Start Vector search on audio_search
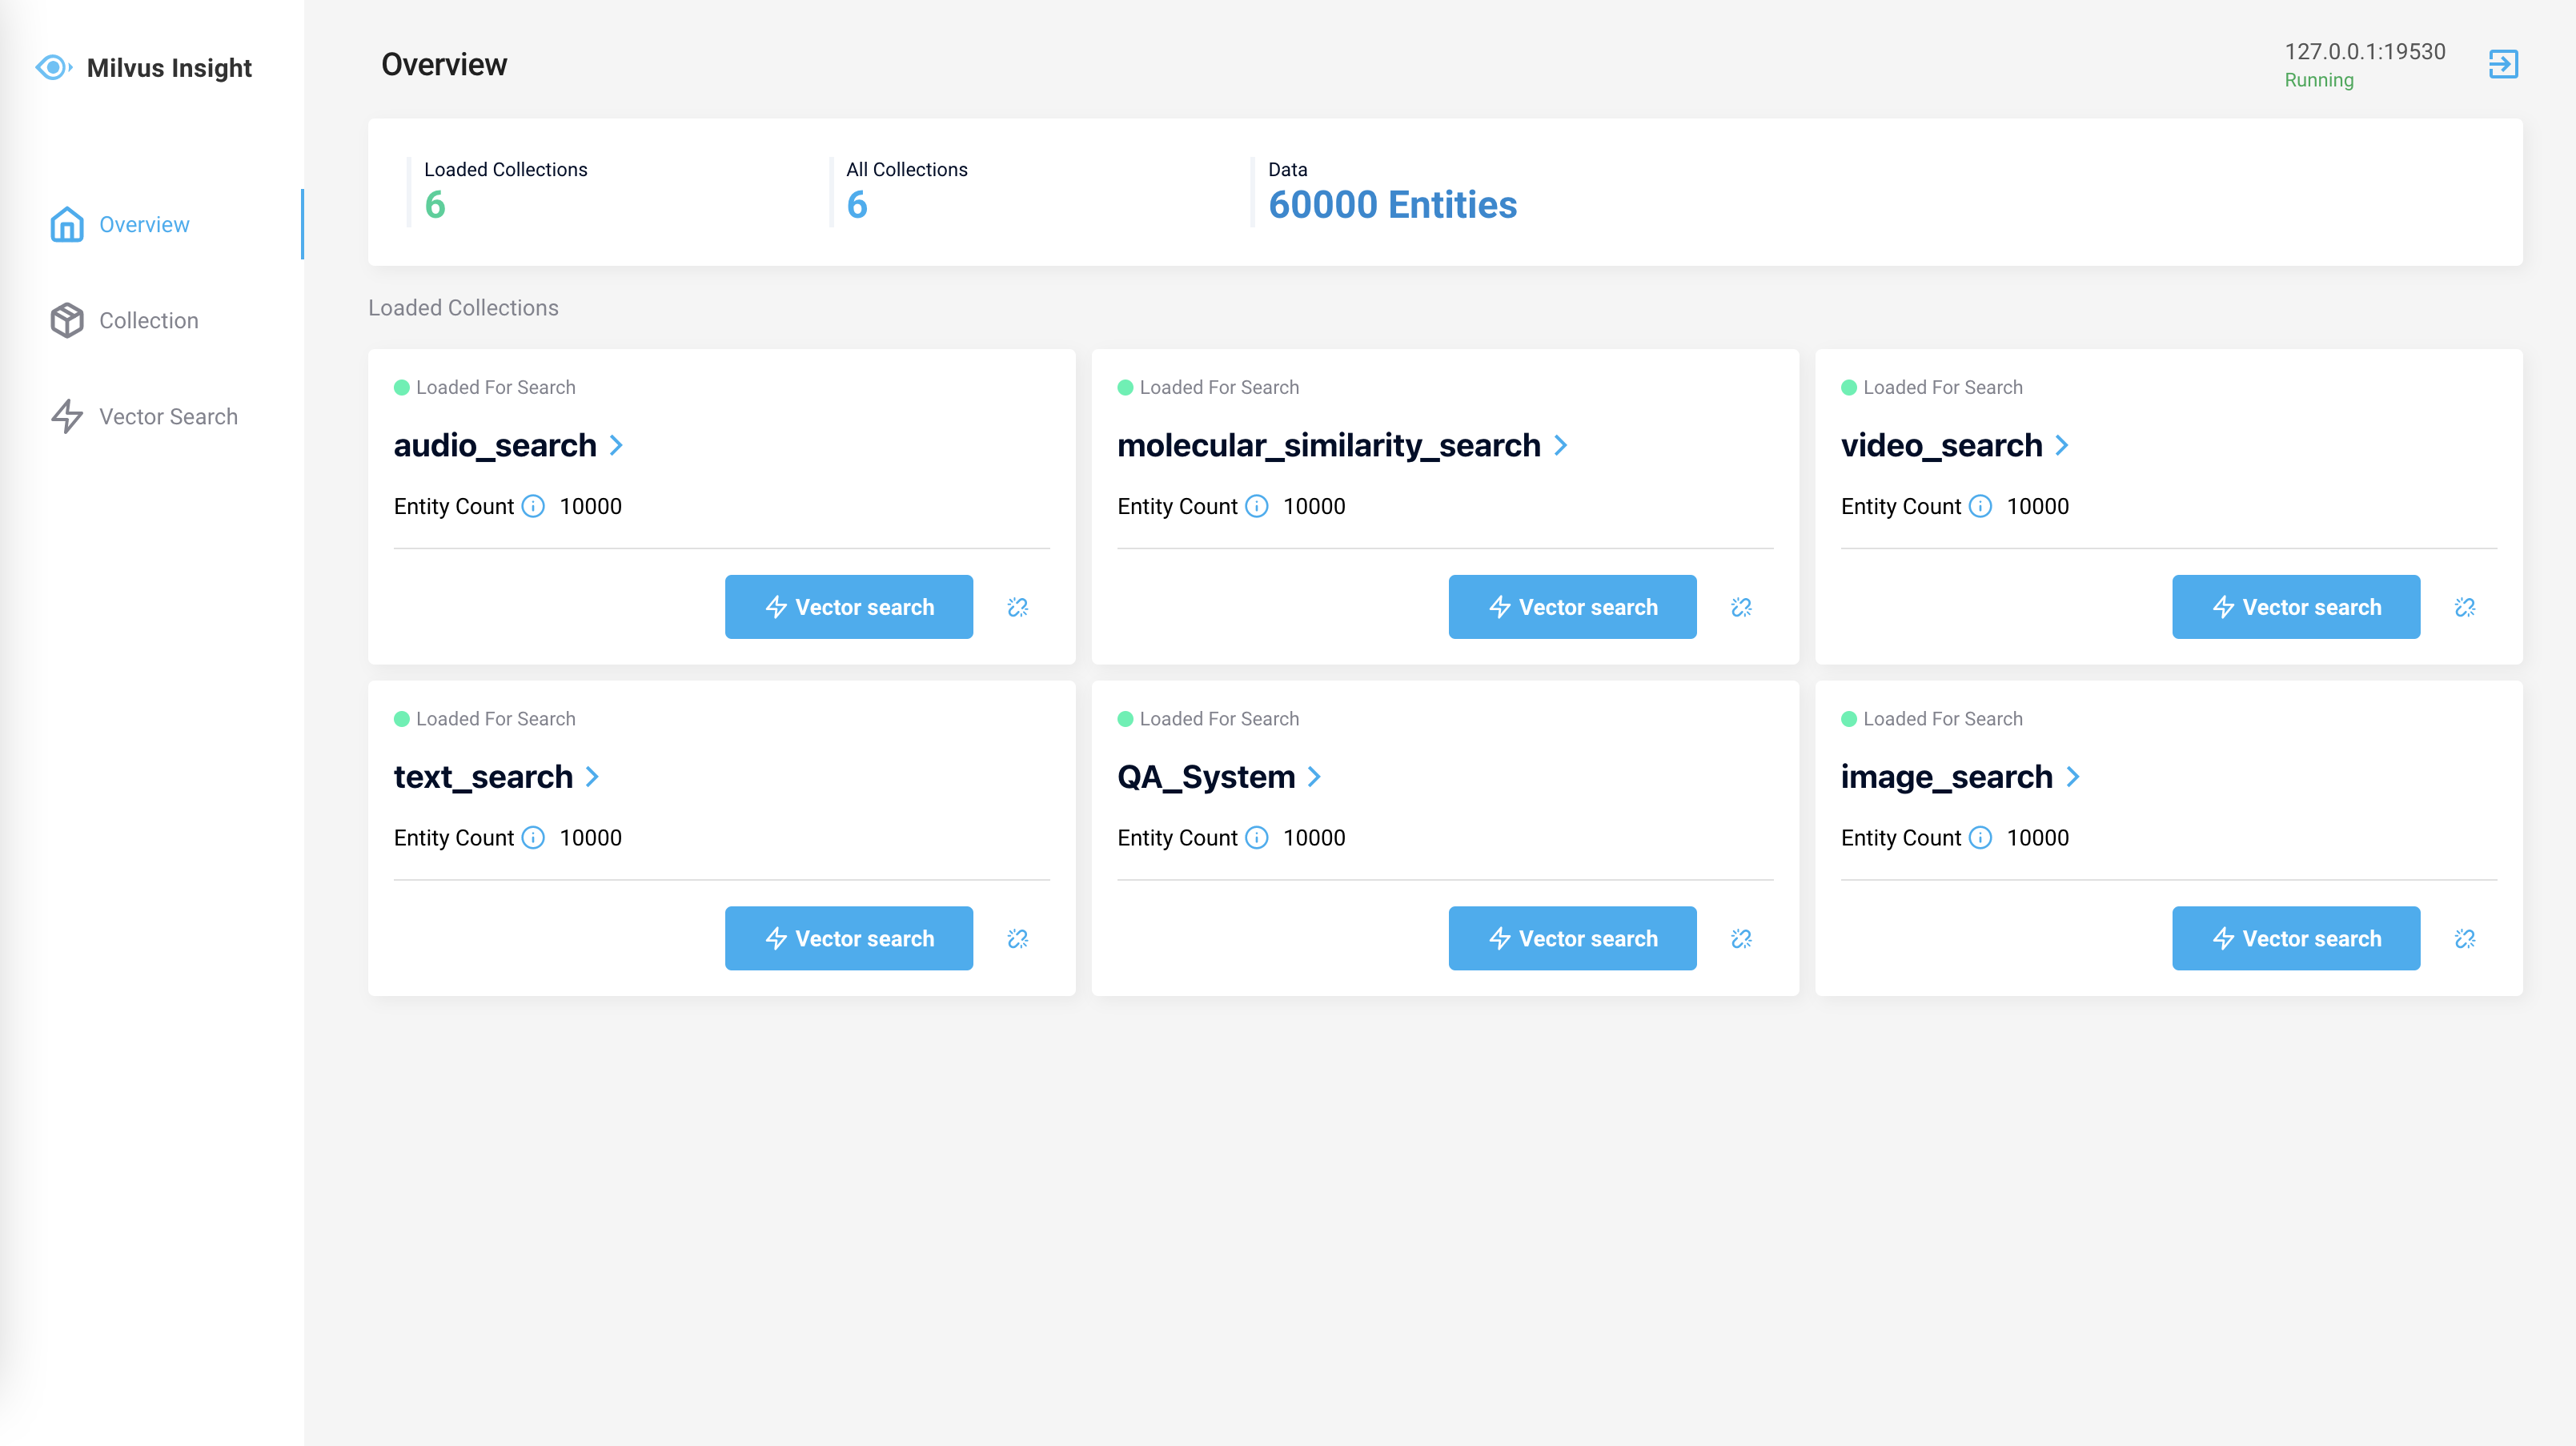Viewport: 2576px width, 1446px height. click(x=849, y=607)
